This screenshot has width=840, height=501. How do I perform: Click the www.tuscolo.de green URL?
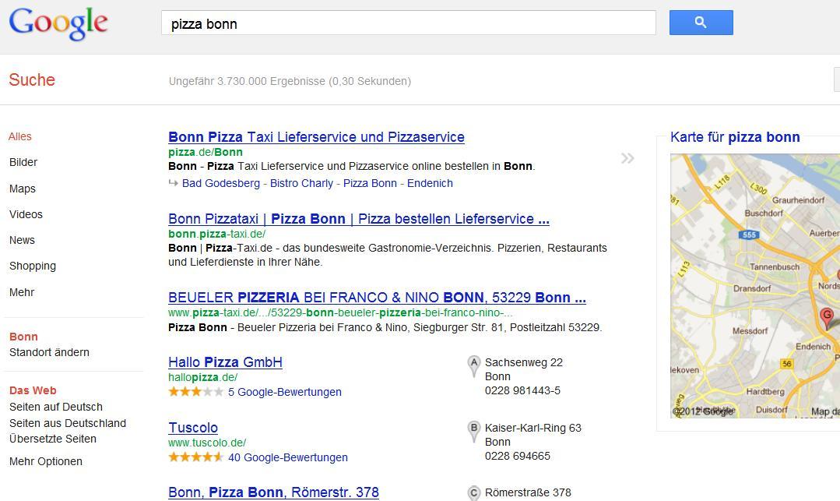point(207,443)
